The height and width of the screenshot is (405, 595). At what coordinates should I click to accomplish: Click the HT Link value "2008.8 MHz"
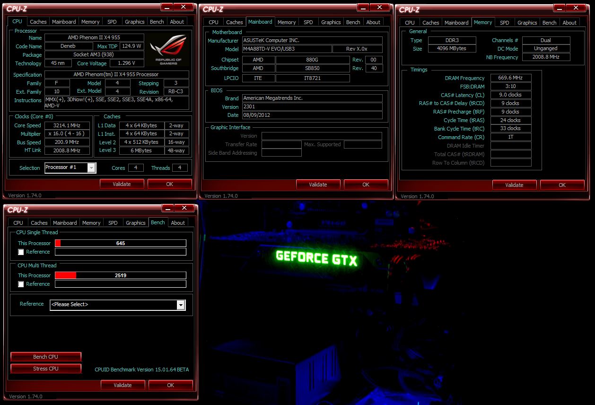(67, 150)
